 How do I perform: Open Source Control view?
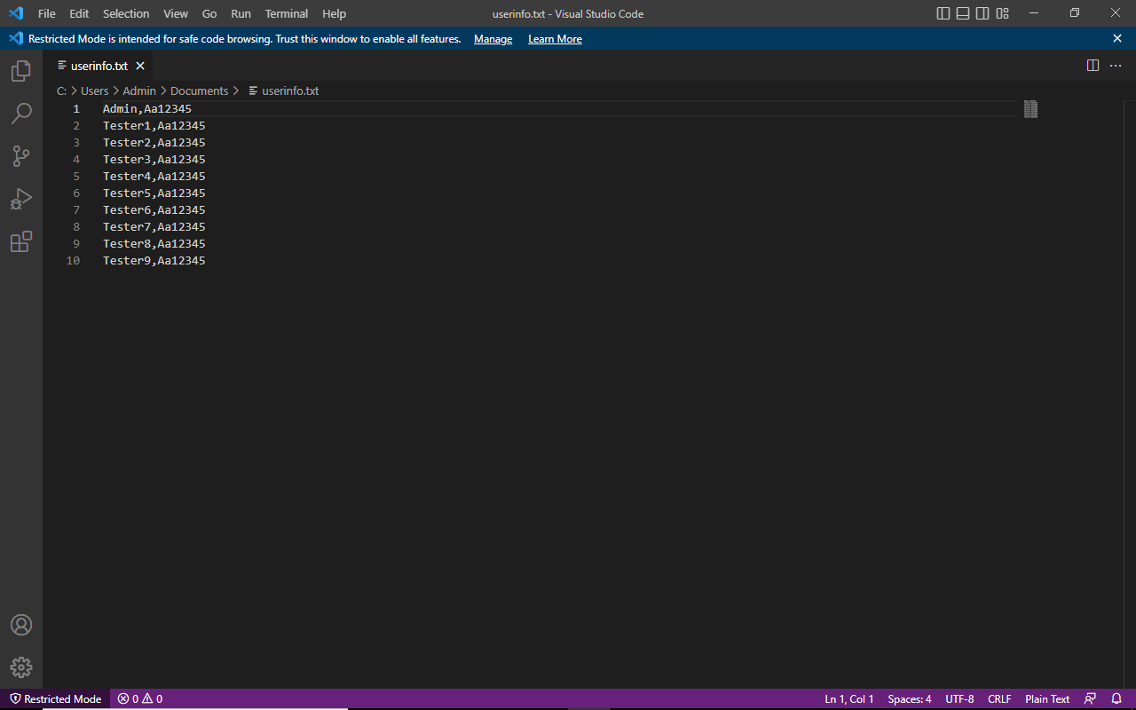point(21,156)
